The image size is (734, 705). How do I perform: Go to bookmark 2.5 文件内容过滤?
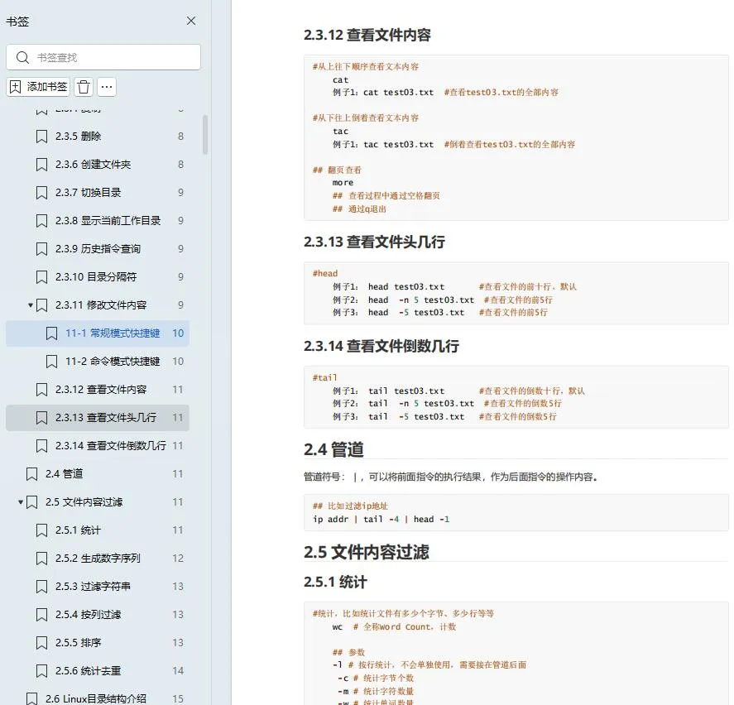click(x=98, y=501)
